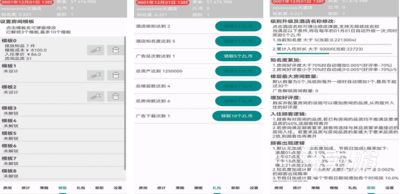The image size is (400, 194).
Task: Go to 礼包 tab from the template screen
Action: (81, 188)
